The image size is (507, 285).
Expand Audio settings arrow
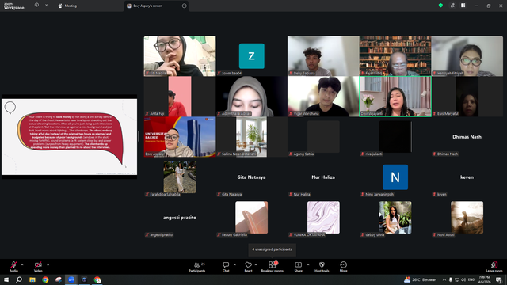(x=22, y=264)
